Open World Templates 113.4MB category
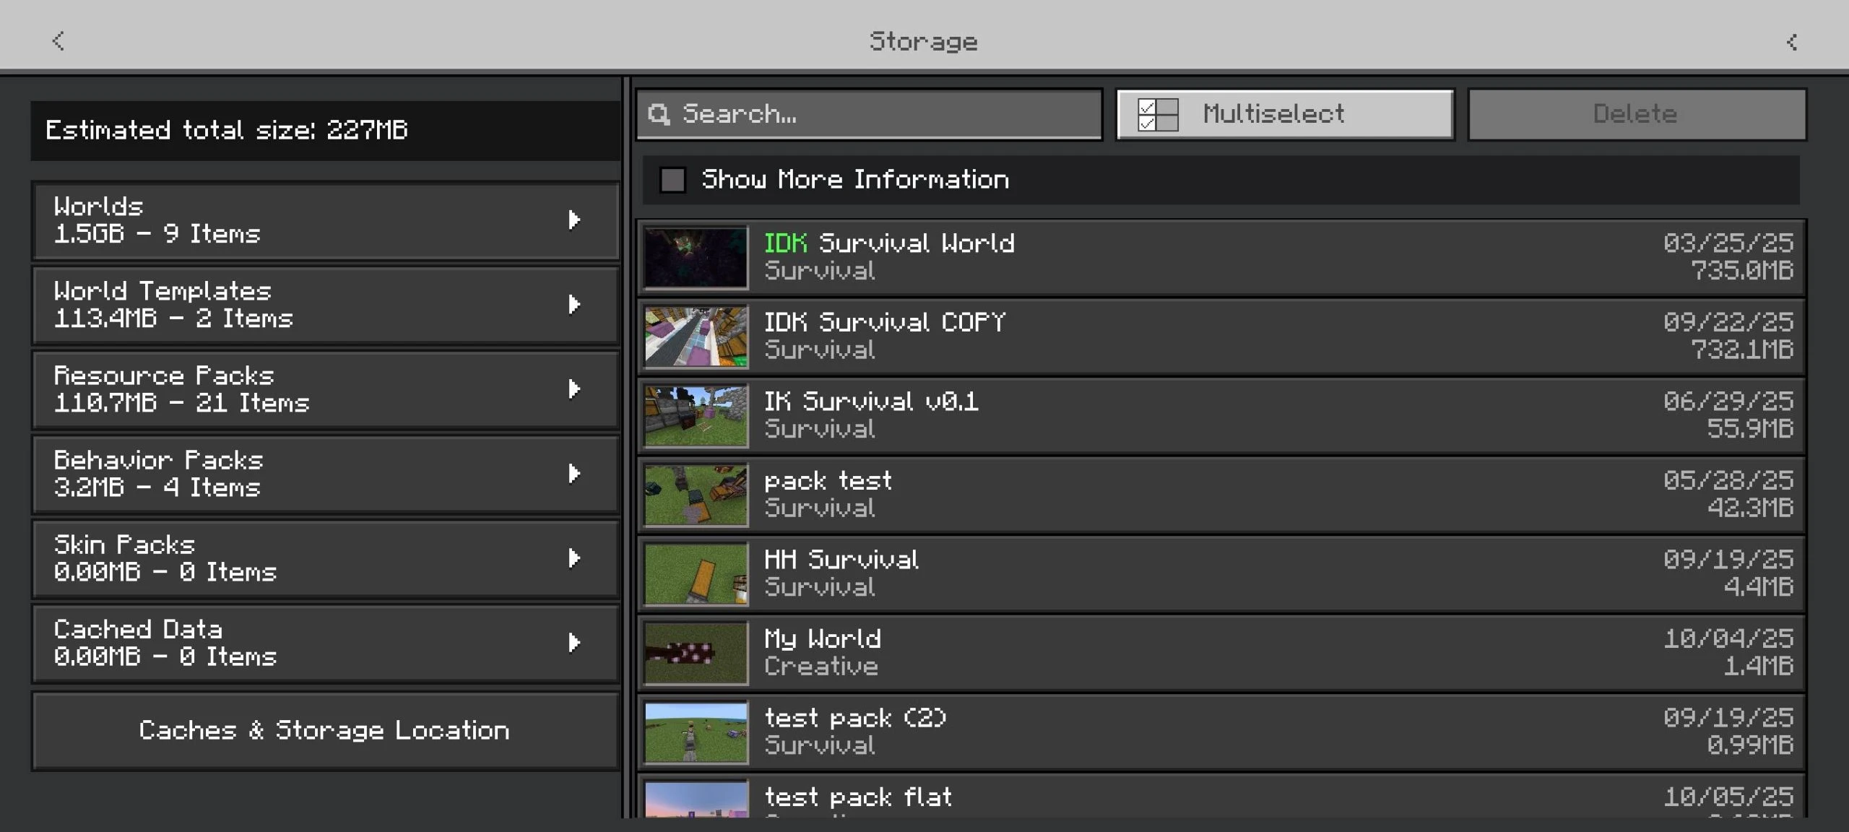This screenshot has width=1849, height=832. coord(326,305)
